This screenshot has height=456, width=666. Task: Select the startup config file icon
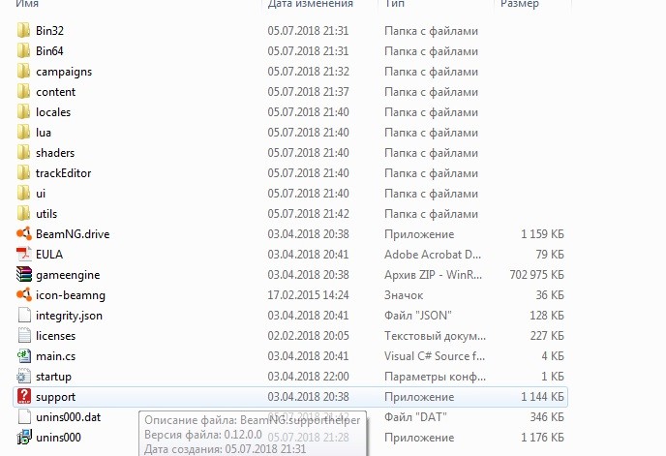24,377
